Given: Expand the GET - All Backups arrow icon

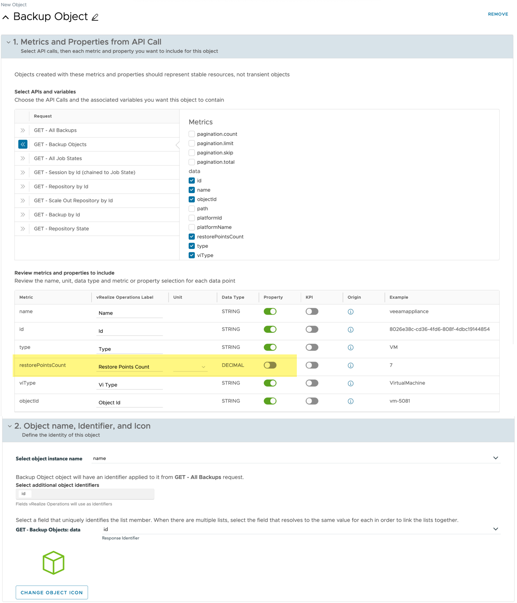Looking at the screenshot, I should (x=23, y=130).
